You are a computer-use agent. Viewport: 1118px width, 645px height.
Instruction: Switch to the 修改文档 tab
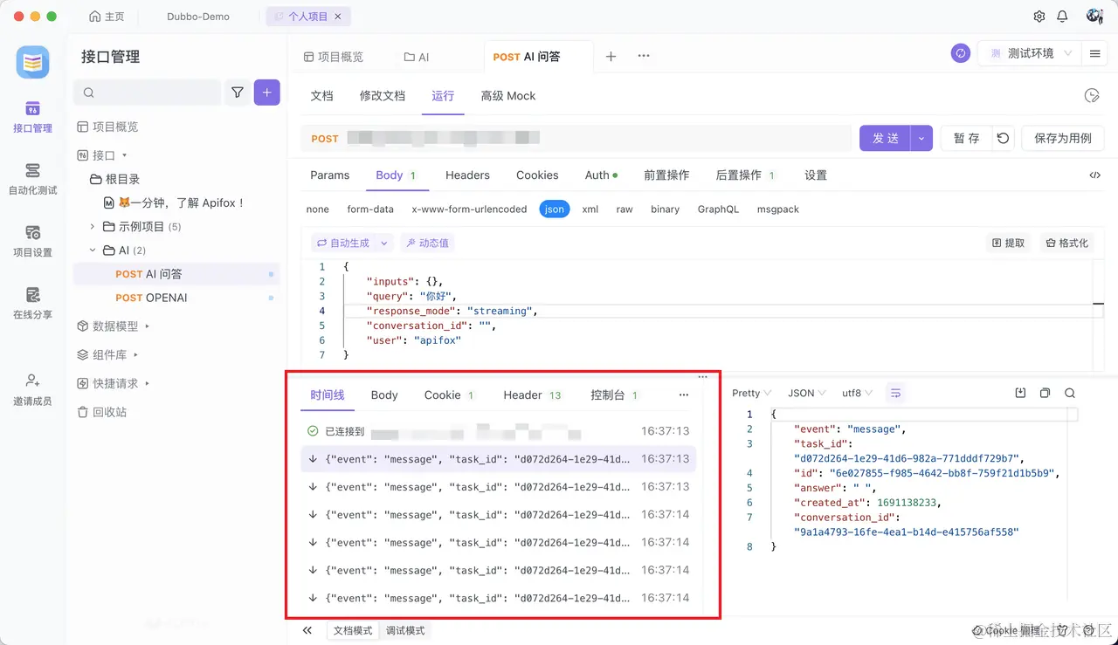click(383, 96)
